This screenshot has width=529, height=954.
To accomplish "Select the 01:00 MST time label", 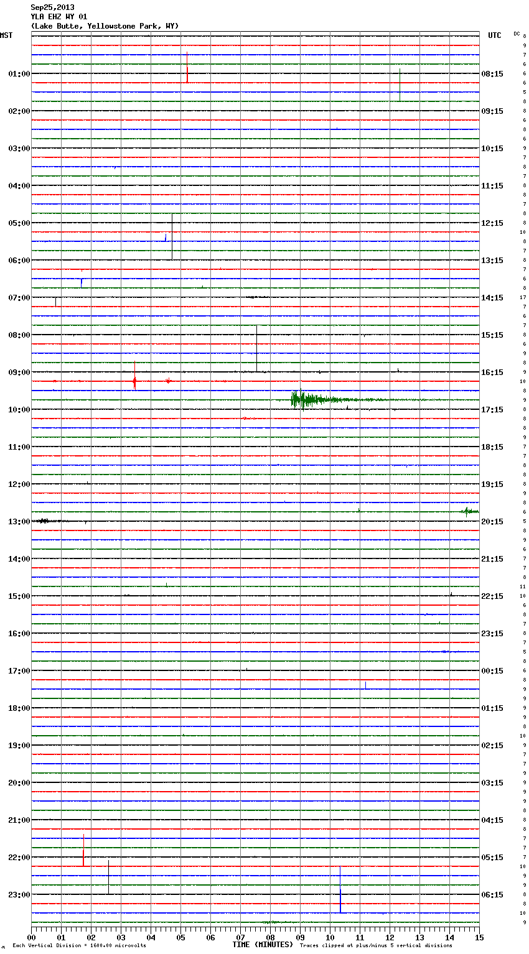I will [19, 74].
